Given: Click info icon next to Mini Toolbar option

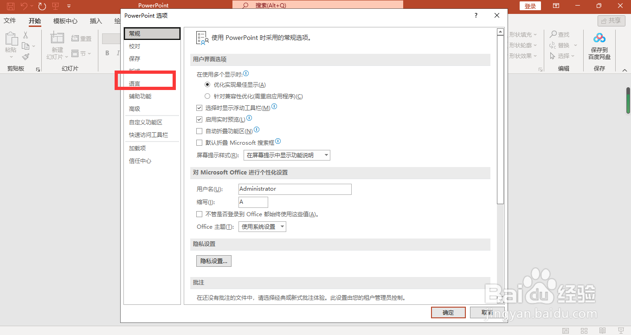Looking at the screenshot, I should [x=274, y=107].
